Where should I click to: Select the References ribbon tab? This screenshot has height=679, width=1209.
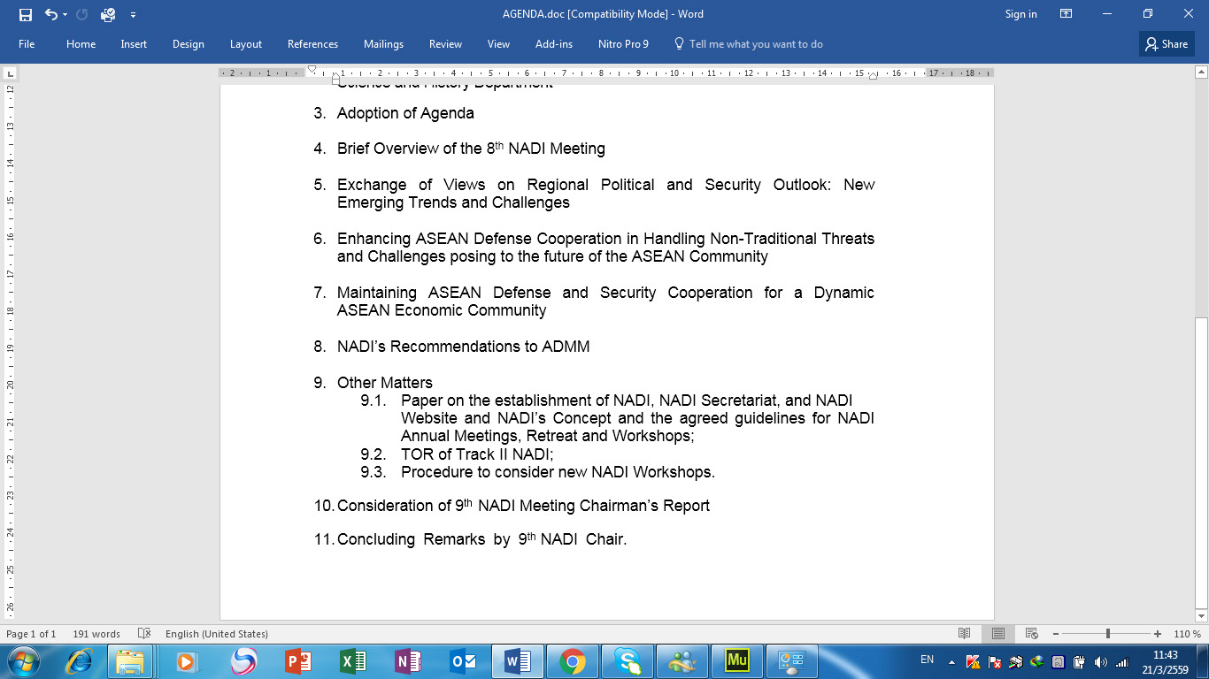pyautogui.click(x=312, y=44)
